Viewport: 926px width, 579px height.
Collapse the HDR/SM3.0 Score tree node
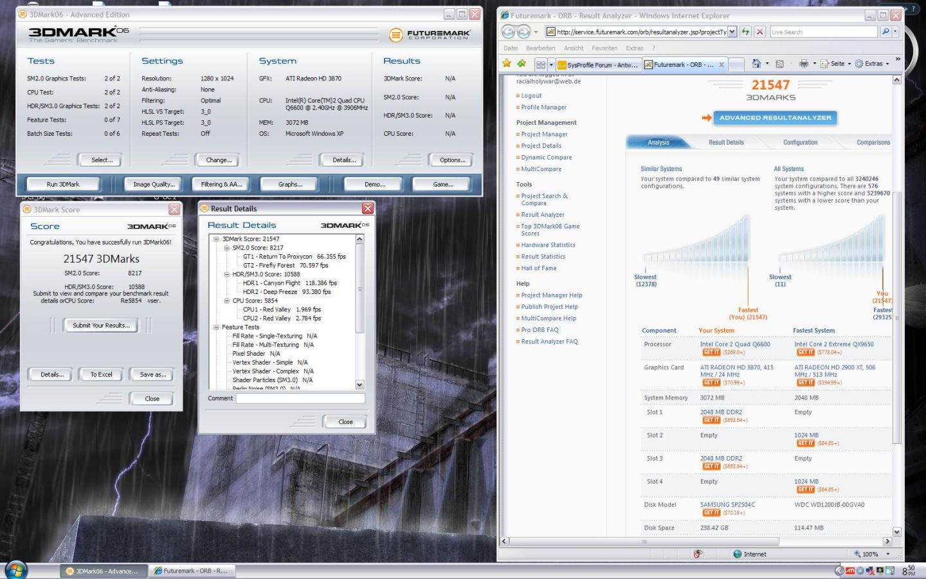click(226, 274)
